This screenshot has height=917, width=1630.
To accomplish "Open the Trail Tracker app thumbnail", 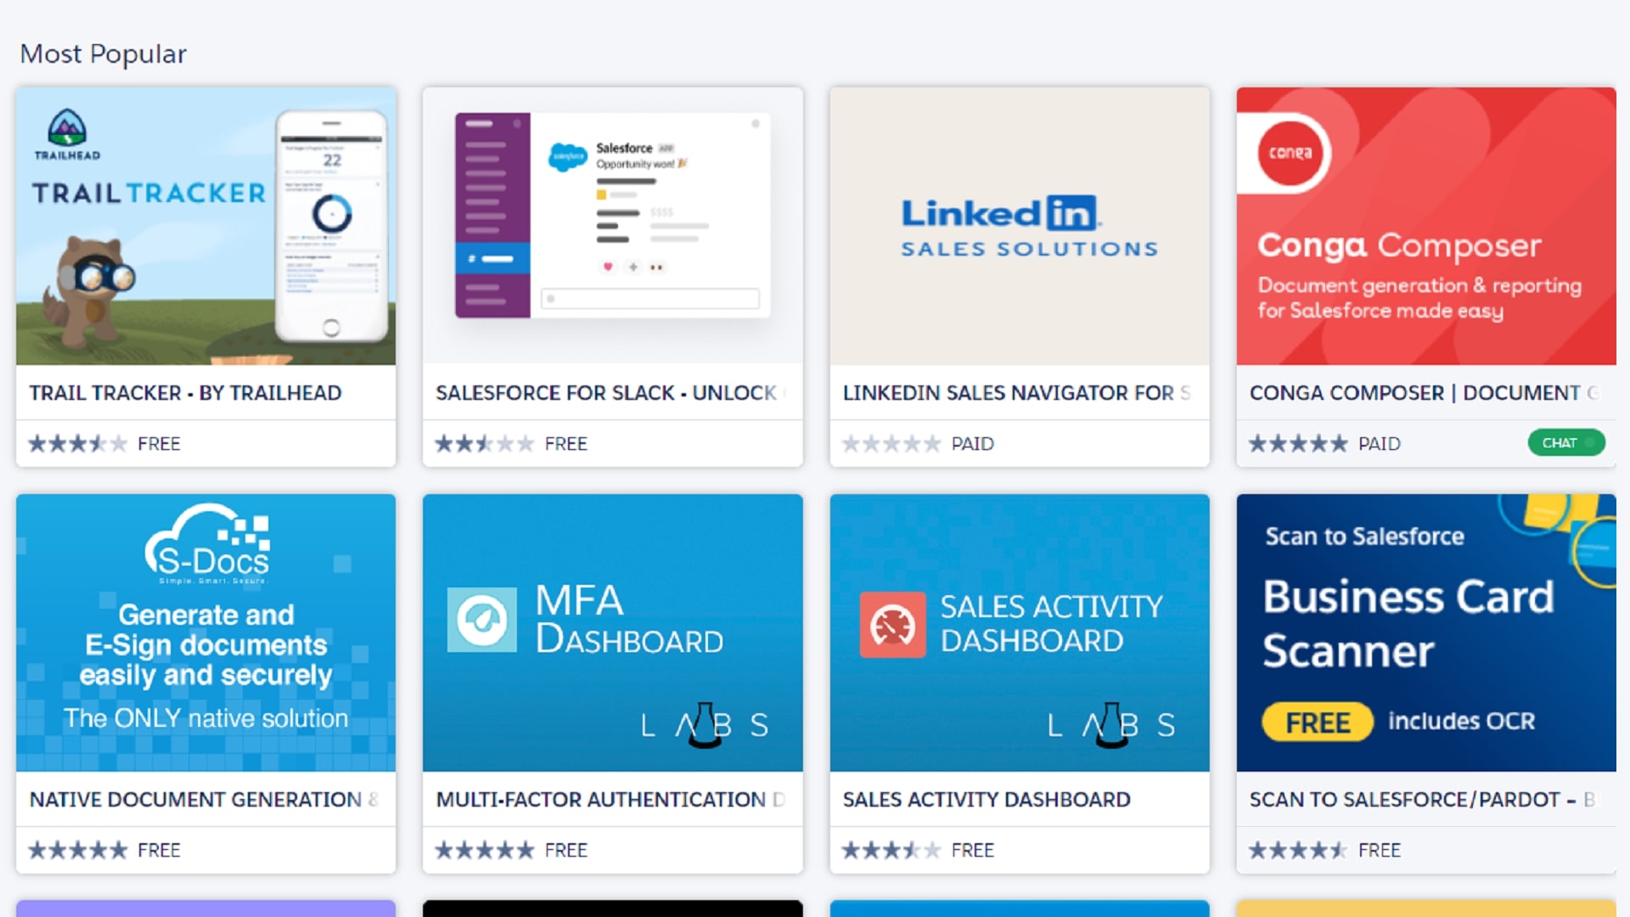I will click(x=206, y=226).
